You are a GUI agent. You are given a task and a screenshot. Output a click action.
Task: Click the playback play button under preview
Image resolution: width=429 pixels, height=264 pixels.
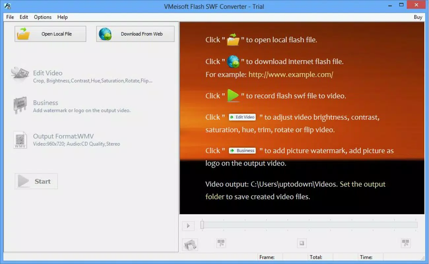tap(188, 226)
